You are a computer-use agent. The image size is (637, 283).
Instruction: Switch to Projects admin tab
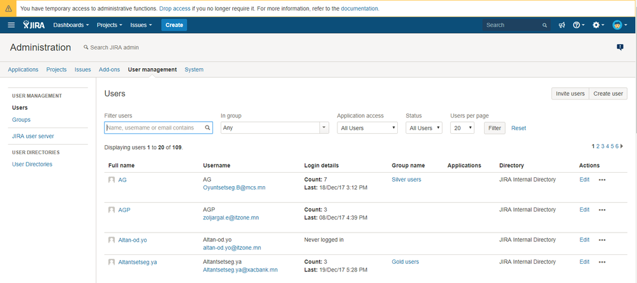57,69
